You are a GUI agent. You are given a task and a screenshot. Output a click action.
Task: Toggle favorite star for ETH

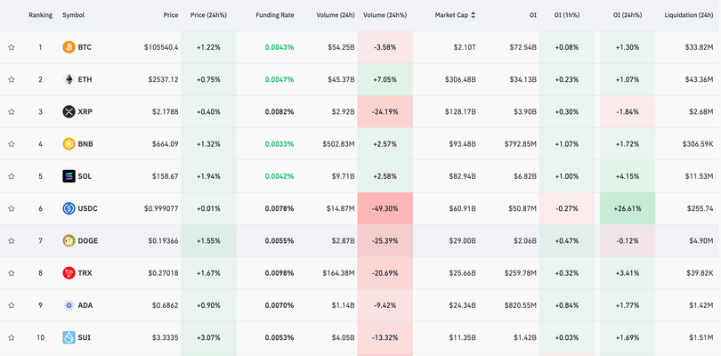(12, 80)
